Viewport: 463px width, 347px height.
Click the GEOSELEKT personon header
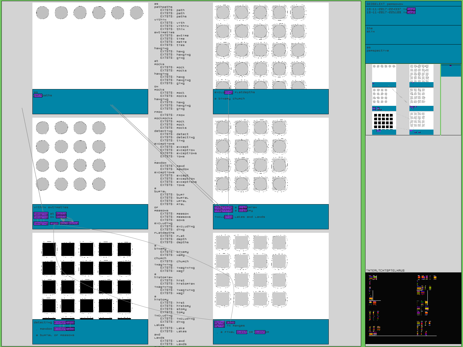(385, 4)
